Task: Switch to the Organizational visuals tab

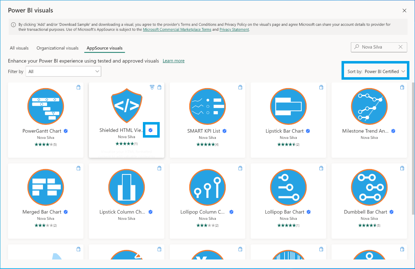Action: pyautogui.click(x=57, y=48)
